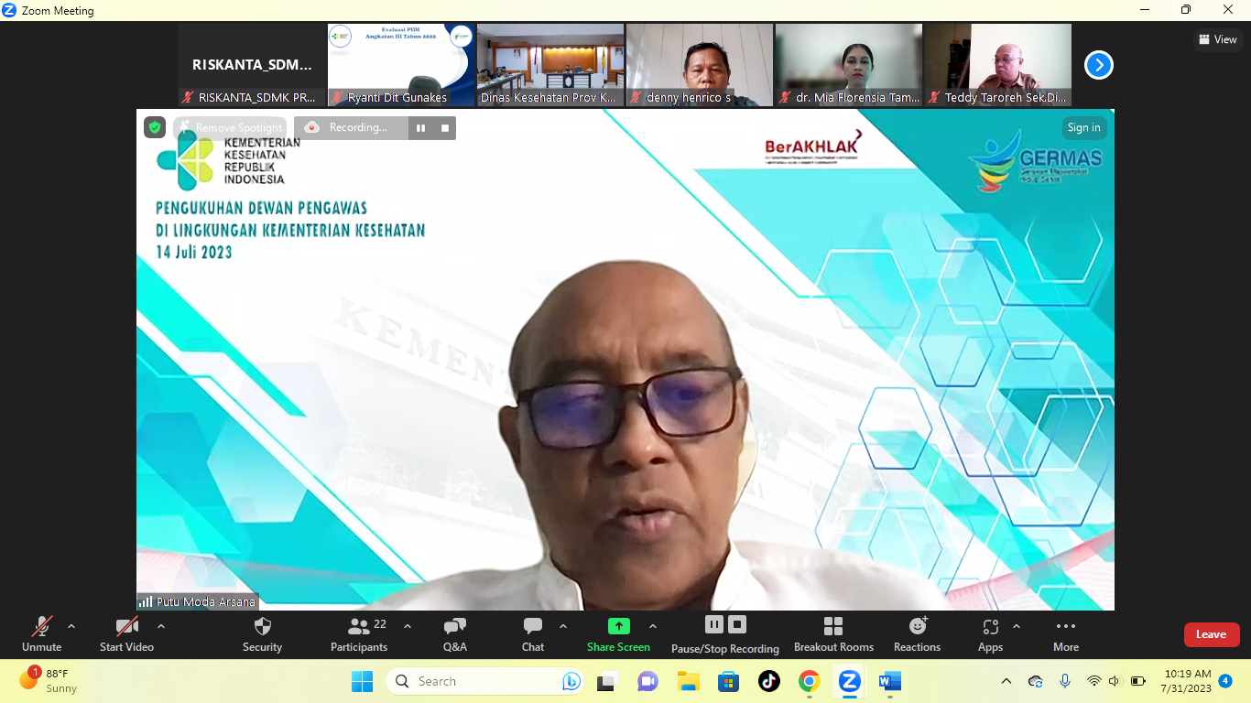The image size is (1251, 703).
Task: Change layout with the View button
Action: pos(1217,39)
